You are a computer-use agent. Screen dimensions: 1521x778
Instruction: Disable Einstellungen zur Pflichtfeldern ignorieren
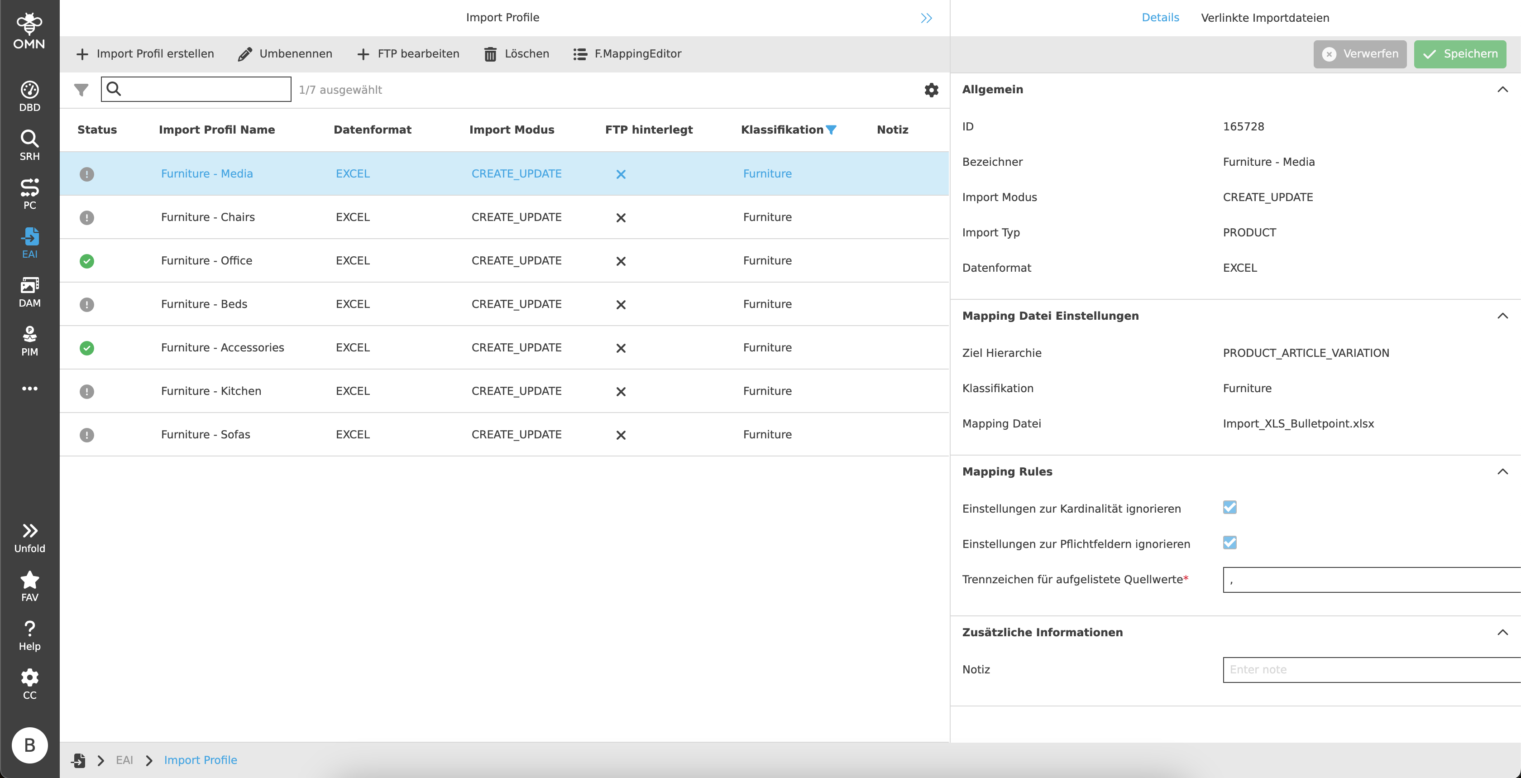coord(1230,543)
